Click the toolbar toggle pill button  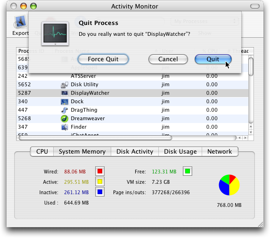point(254,7)
